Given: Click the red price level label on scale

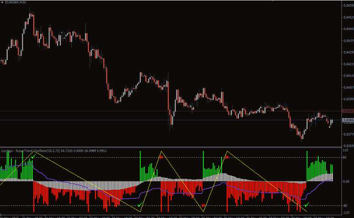Looking at the screenshot, I should click(347, 111).
